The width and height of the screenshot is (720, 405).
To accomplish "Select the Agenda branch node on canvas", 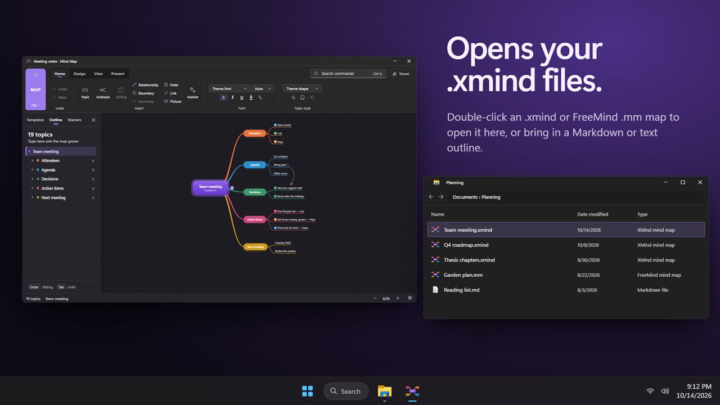I will (x=255, y=165).
